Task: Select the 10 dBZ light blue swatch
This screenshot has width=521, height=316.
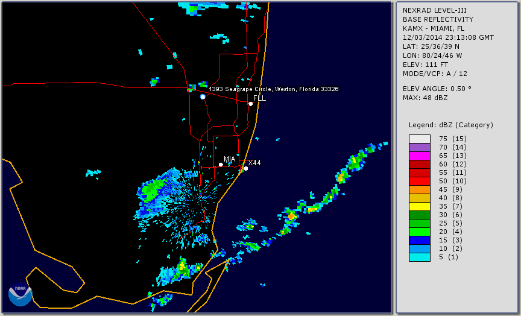Action: [x=420, y=248]
